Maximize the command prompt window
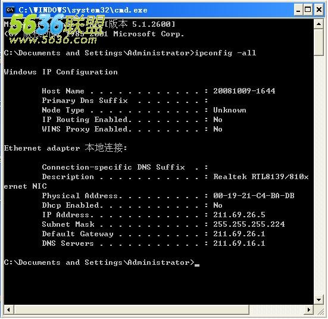This screenshot has width=328, height=319. point(308,10)
